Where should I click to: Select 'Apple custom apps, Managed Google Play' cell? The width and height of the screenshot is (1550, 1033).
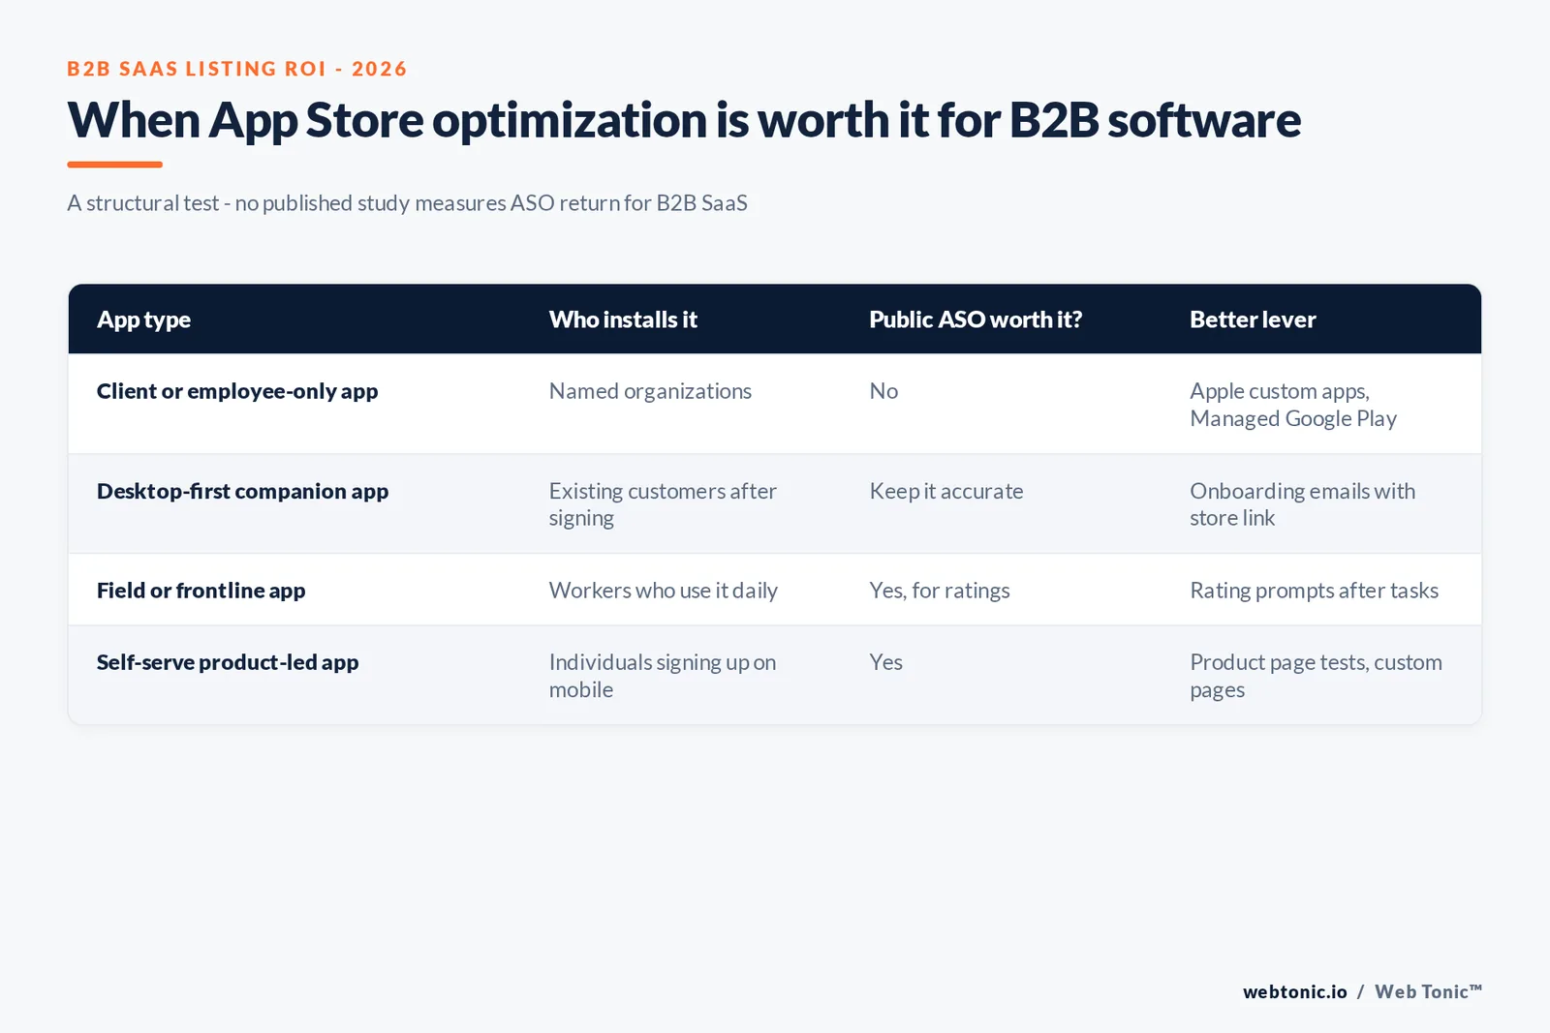[x=1293, y=405]
